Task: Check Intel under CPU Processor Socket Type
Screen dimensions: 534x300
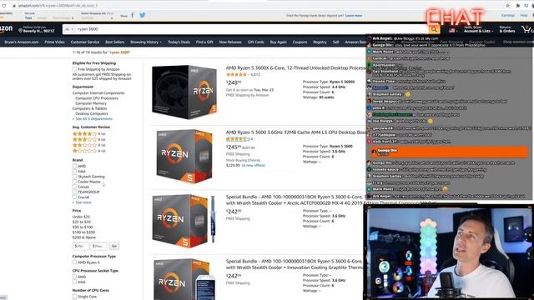Action: pos(74,282)
